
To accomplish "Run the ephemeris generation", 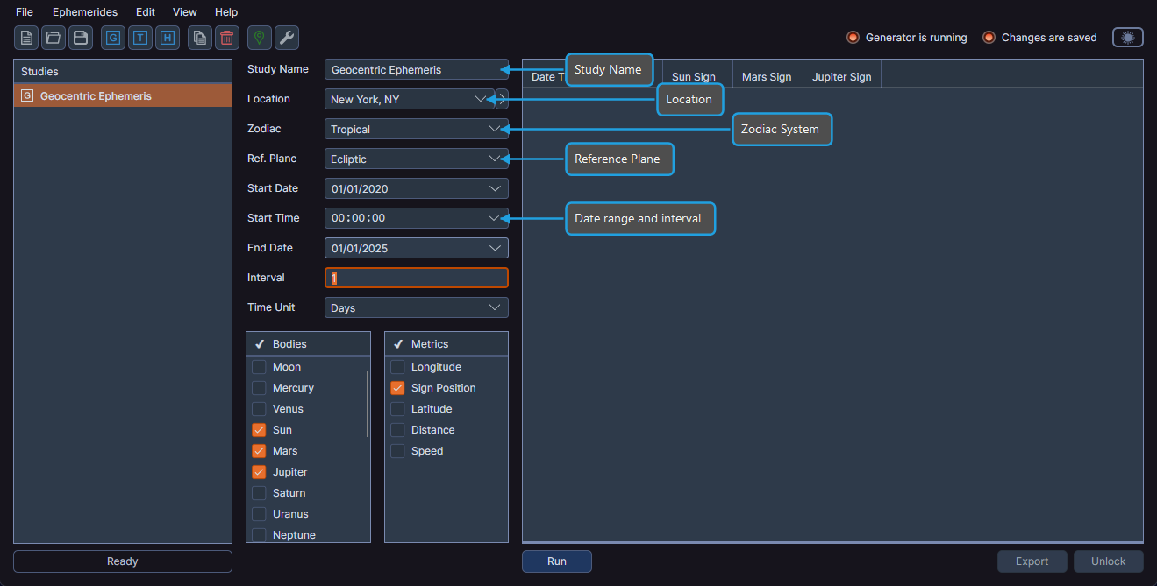I will pos(556,561).
